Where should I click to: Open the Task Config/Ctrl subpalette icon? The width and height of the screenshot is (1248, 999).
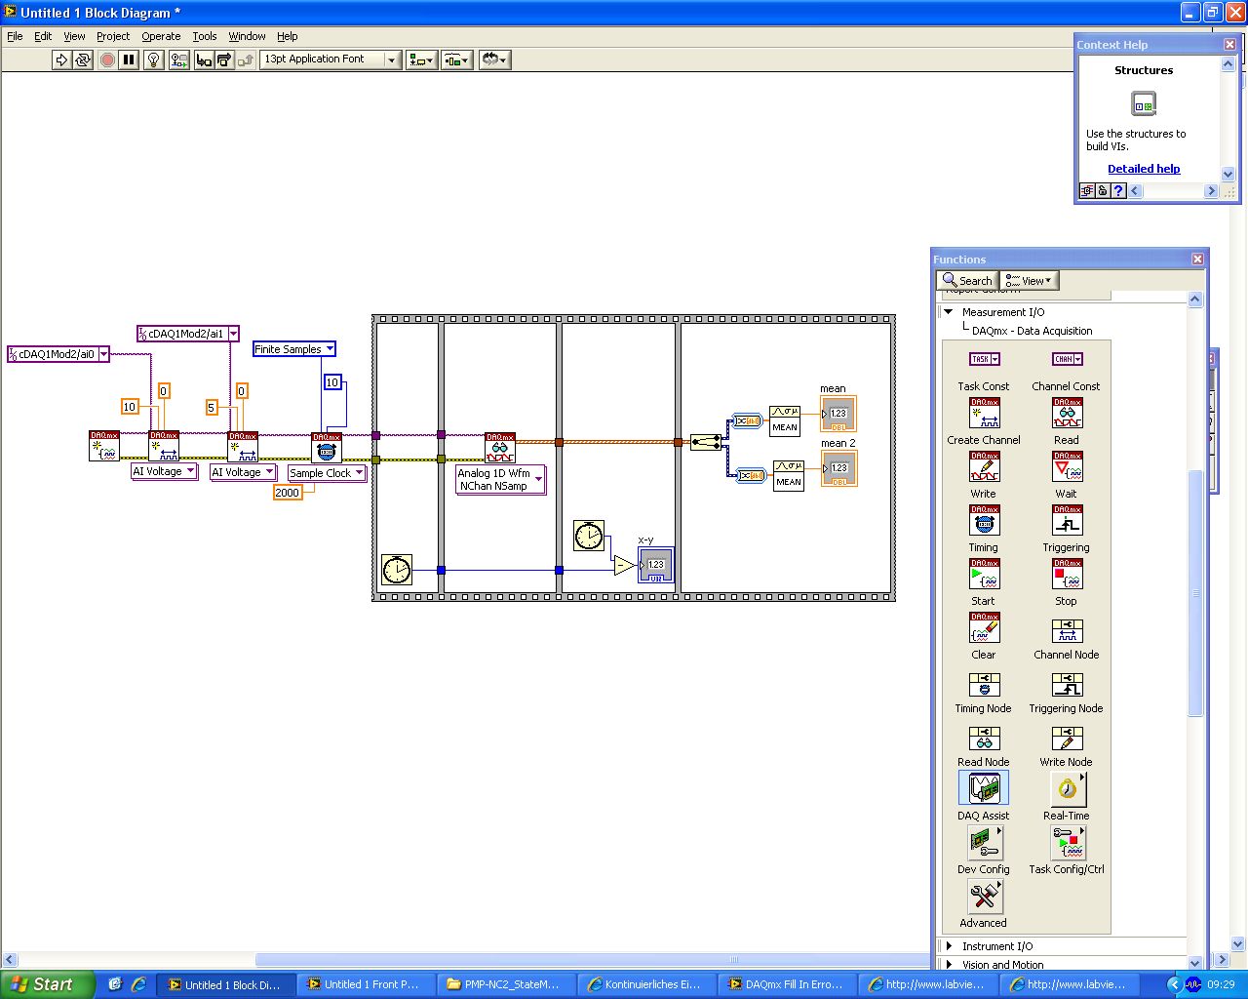(1068, 843)
